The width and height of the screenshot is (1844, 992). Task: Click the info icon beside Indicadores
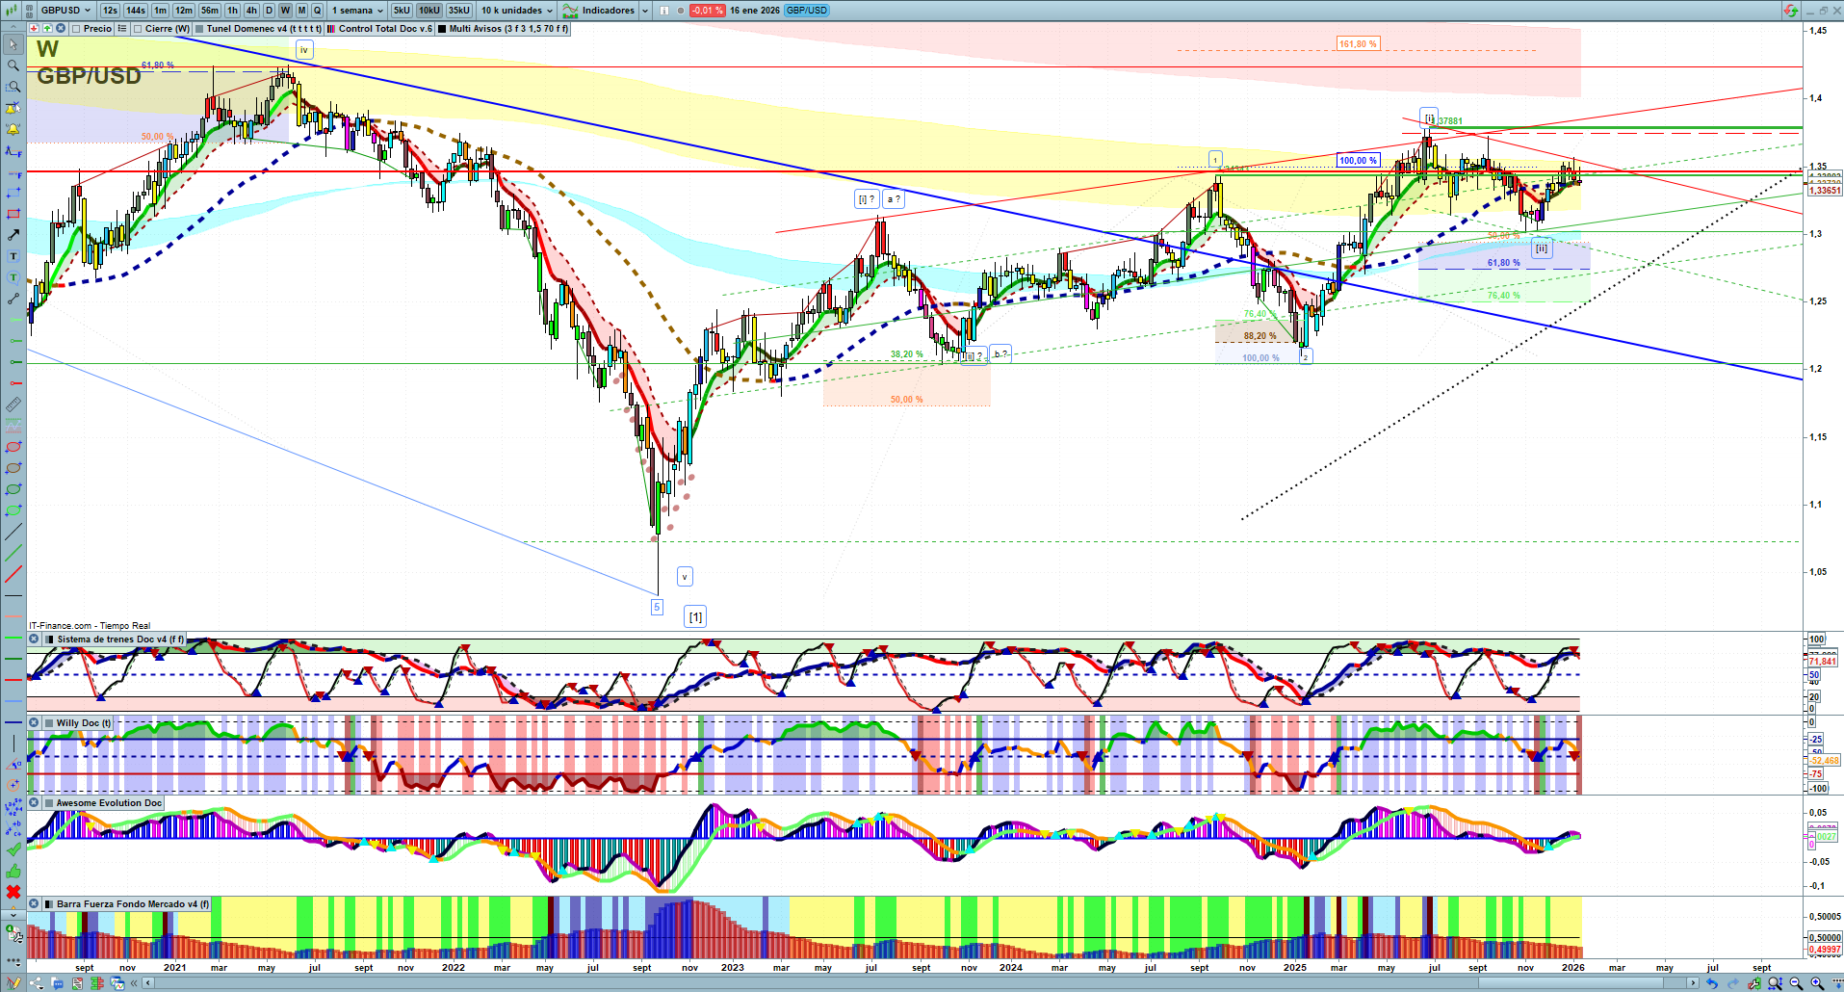[x=664, y=11]
